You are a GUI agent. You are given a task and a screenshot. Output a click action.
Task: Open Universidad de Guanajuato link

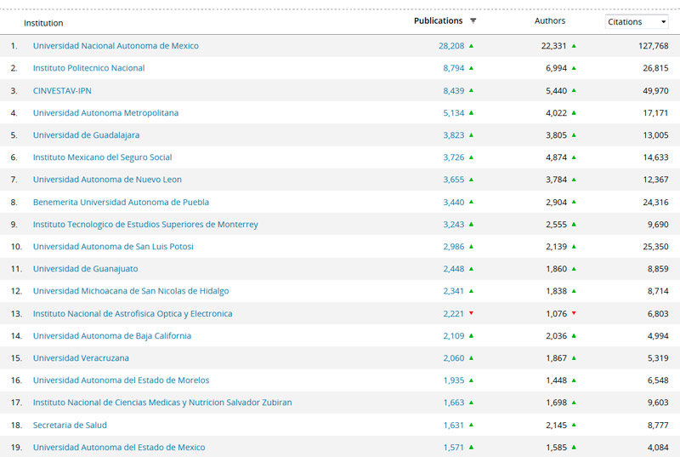(x=86, y=269)
